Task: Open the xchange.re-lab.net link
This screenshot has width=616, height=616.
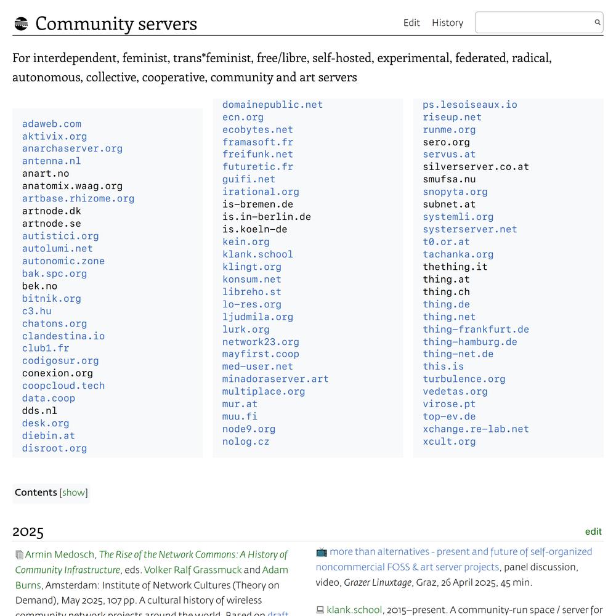Action: (x=476, y=429)
